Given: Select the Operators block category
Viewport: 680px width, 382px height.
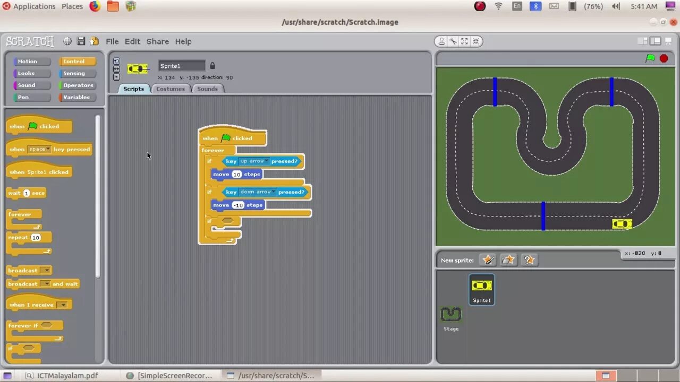Looking at the screenshot, I should 78,85.
